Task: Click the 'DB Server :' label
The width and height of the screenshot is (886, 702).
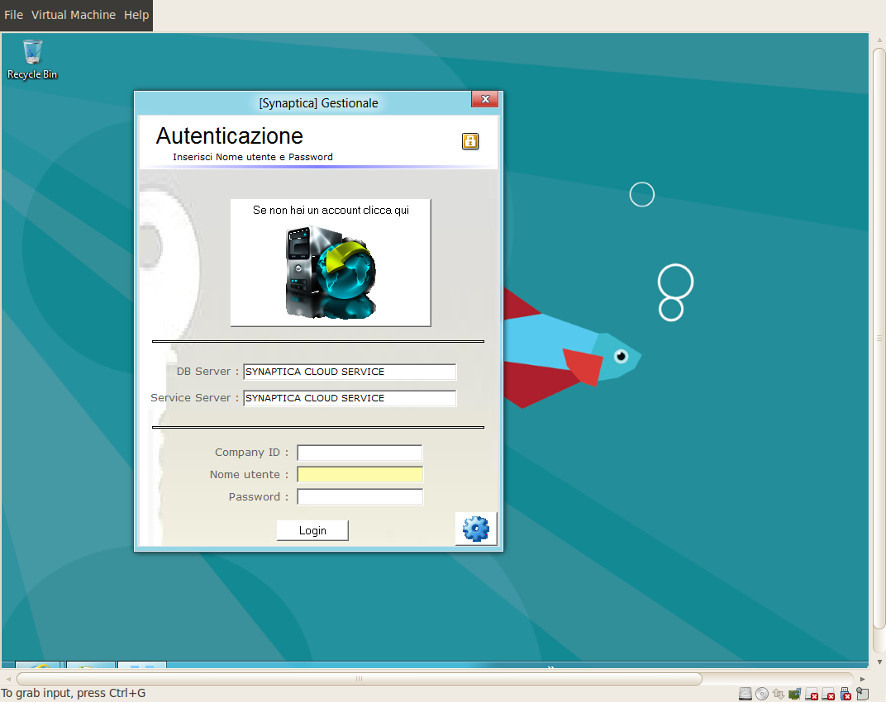Action: coord(207,372)
